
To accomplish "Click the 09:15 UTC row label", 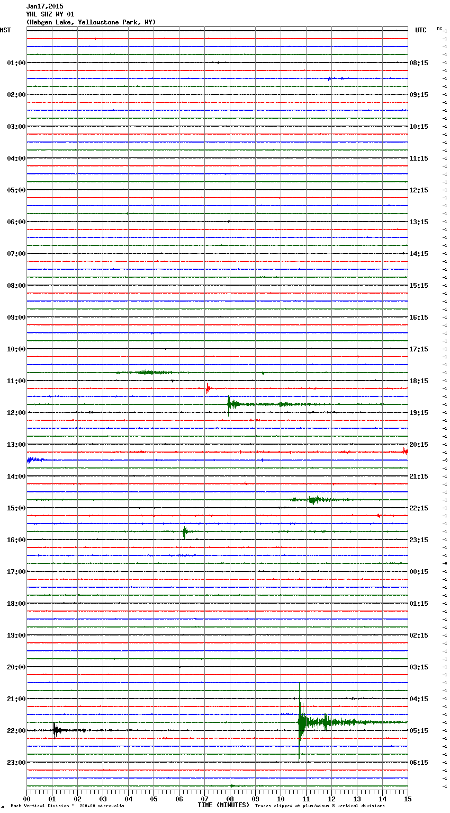I will point(419,95).
